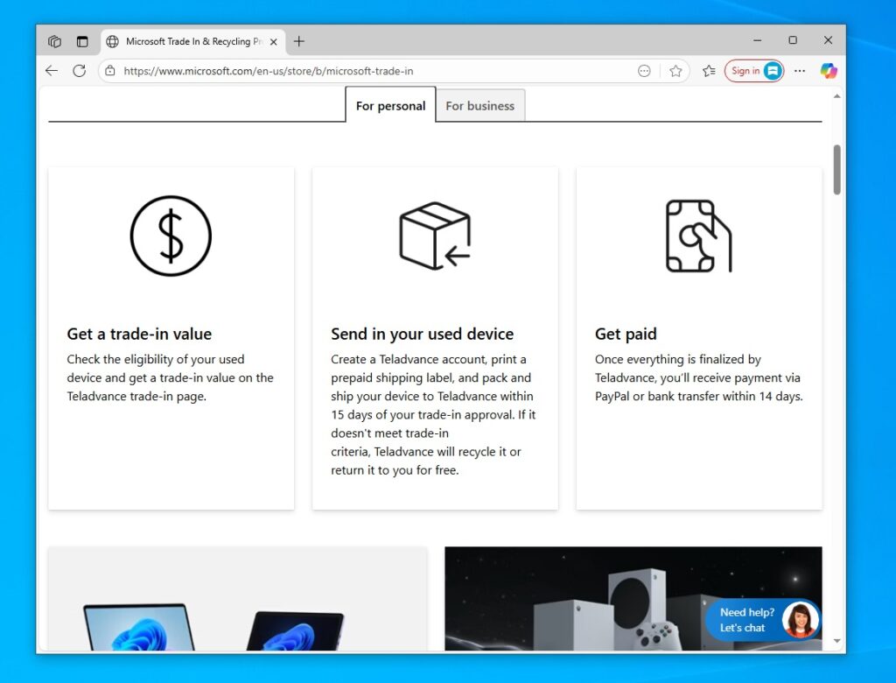The height and width of the screenshot is (683, 896).
Task: Refresh the trade-in page
Action: click(79, 71)
